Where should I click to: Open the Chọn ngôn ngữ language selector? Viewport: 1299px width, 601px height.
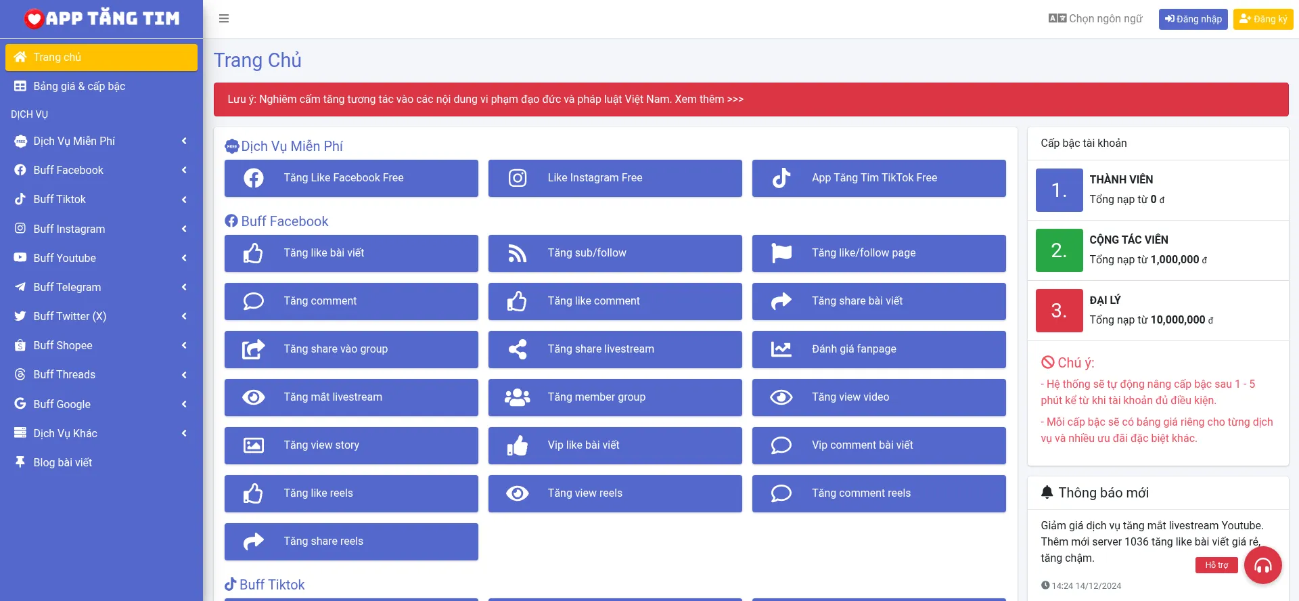tap(1095, 19)
